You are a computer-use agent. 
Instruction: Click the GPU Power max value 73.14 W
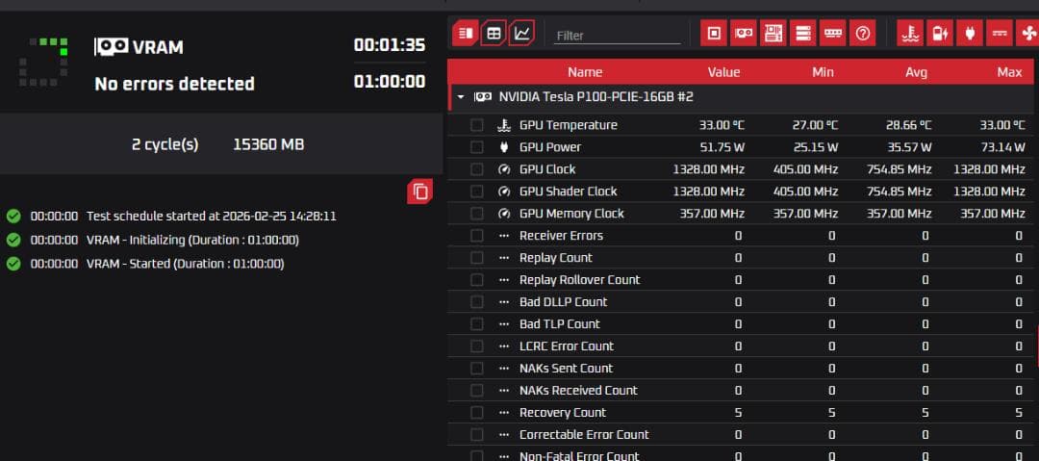click(x=1003, y=147)
